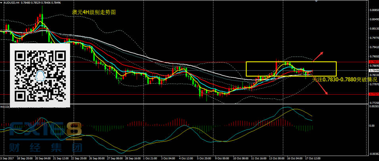Click the 财经集团 watermark text
The width and height of the screenshot is (379, 161).
(44, 148)
